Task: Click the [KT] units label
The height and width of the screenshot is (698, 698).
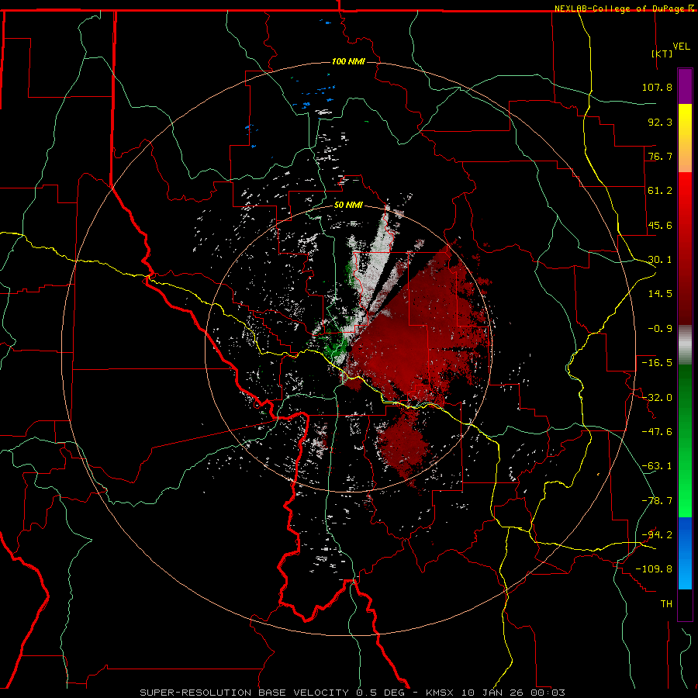Action: 662,54
